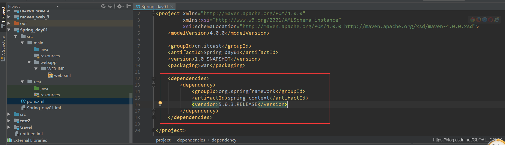The height and width of the screenshot is (145, 505).
Task: Click the spring-context artifactId text
Action: 249,98
